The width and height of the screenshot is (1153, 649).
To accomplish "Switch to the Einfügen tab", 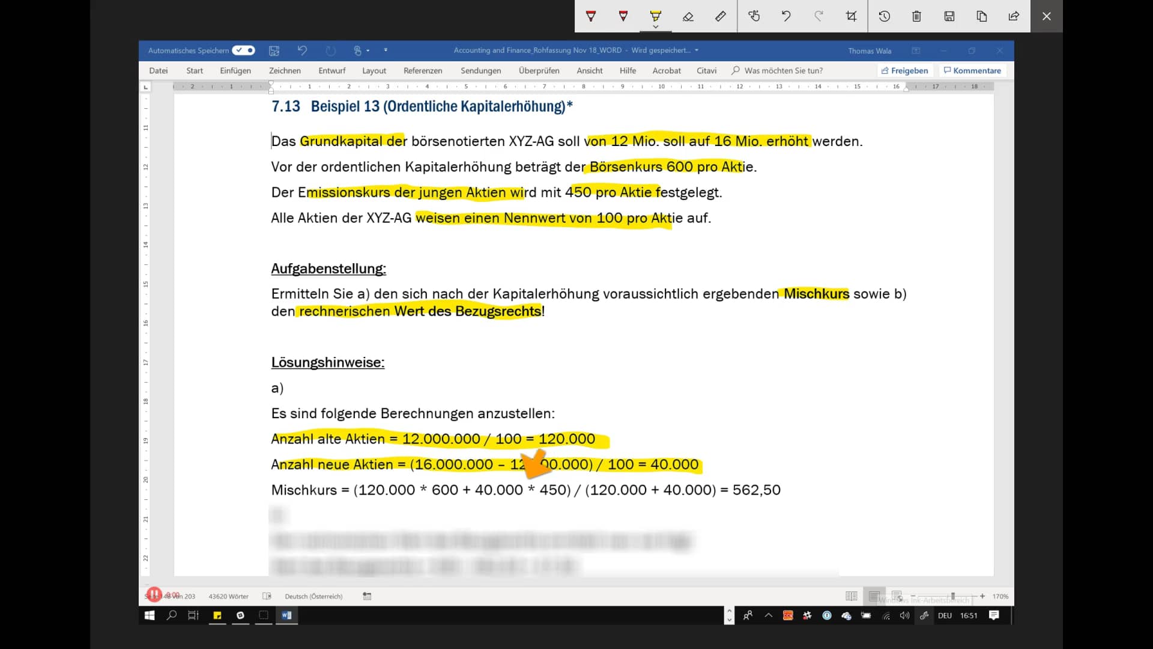I will pyautogui.click(x=235, y=70).
